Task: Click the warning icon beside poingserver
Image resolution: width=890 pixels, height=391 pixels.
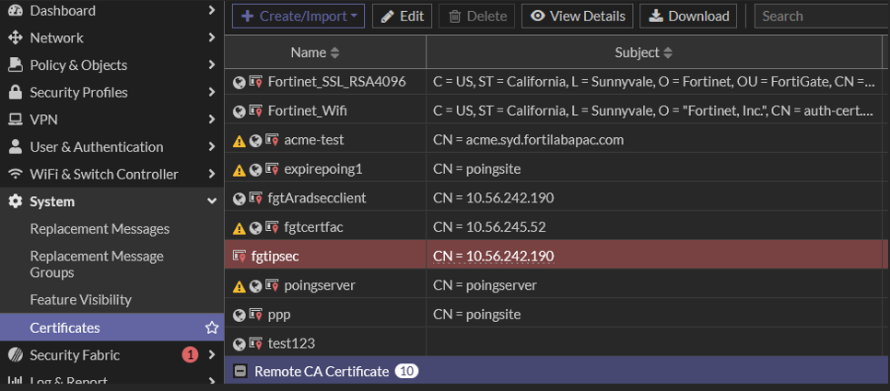Action: pos(239,286)
